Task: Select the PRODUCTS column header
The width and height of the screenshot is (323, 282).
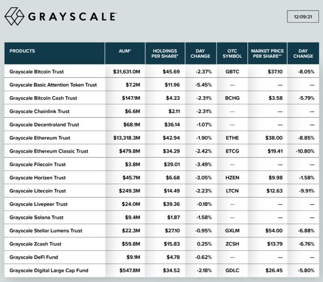Action: tap(22, 51)
